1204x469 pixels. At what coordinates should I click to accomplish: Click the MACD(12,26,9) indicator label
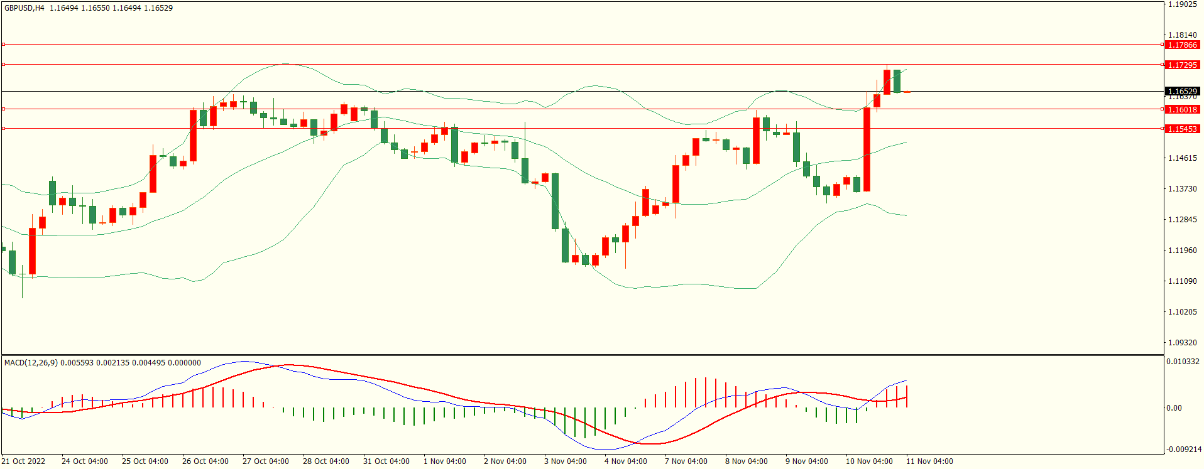(x=31, y=363)
